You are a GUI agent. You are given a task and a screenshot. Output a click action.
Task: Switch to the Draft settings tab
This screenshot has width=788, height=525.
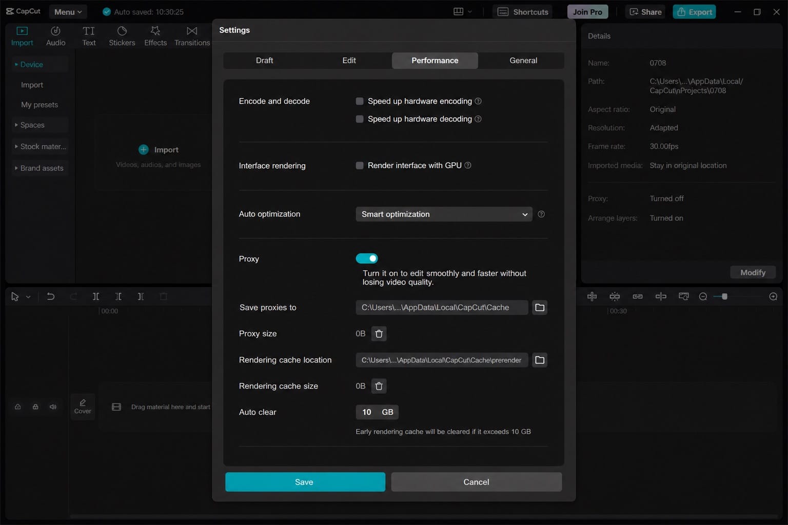(264, 60)
